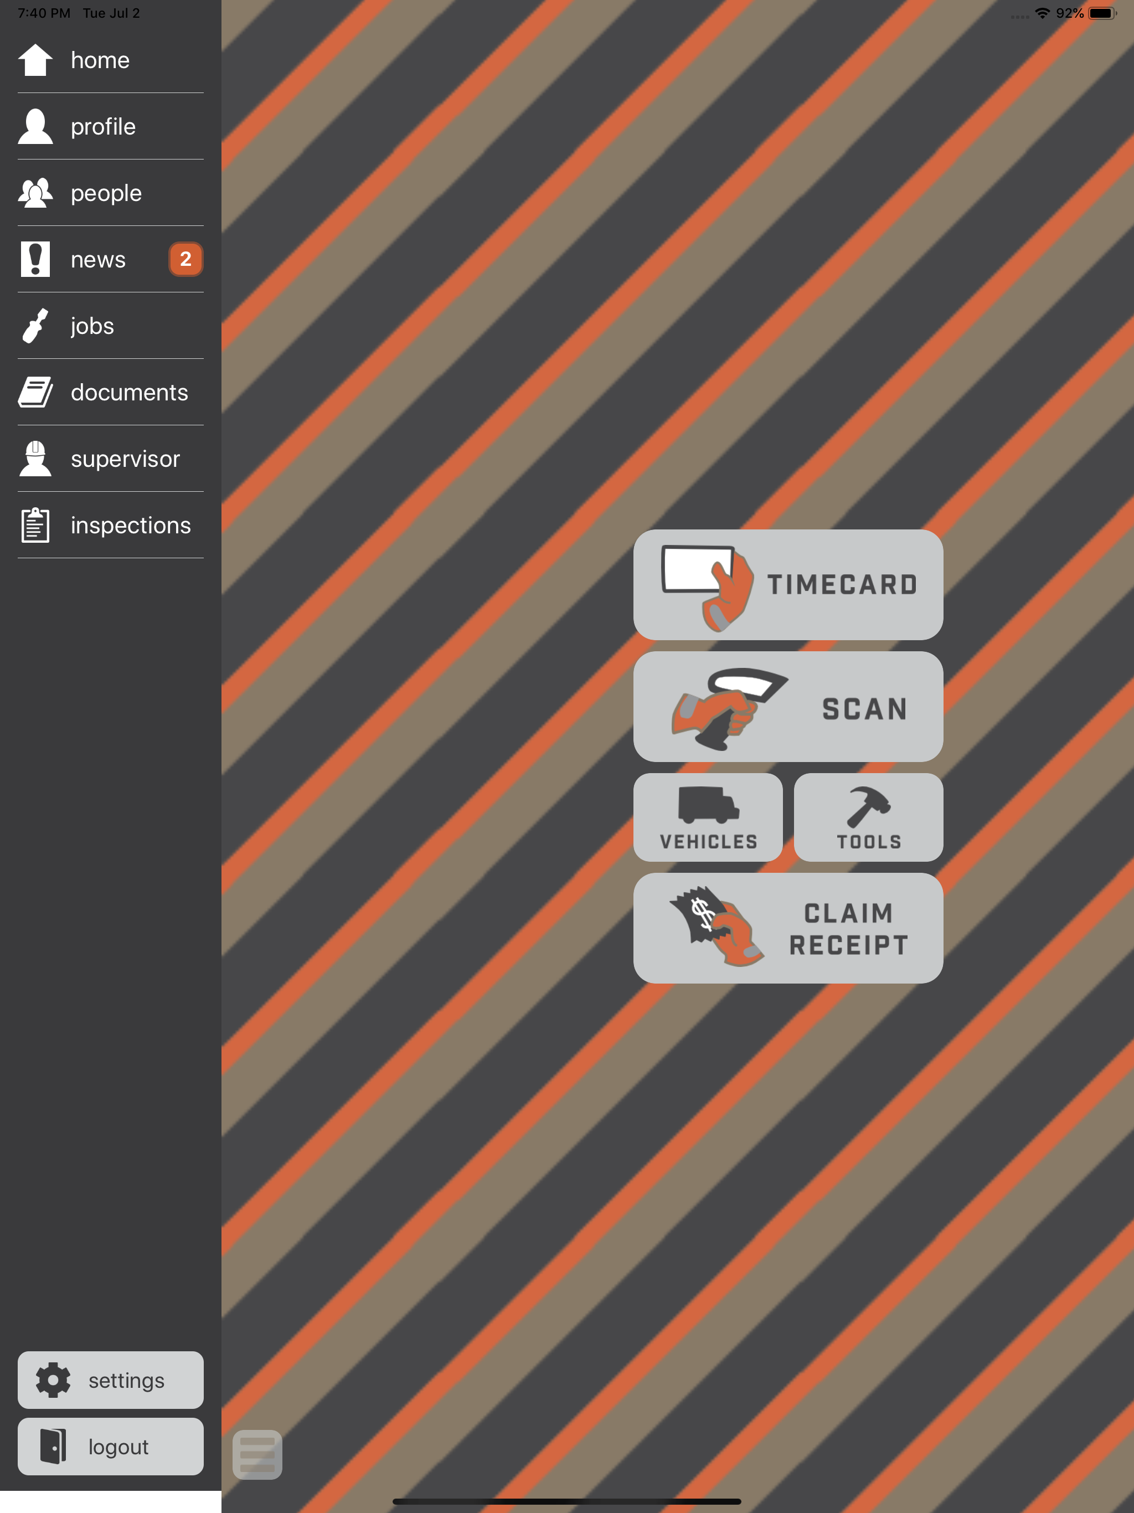Open the TIMECARD button

point(788,585)
